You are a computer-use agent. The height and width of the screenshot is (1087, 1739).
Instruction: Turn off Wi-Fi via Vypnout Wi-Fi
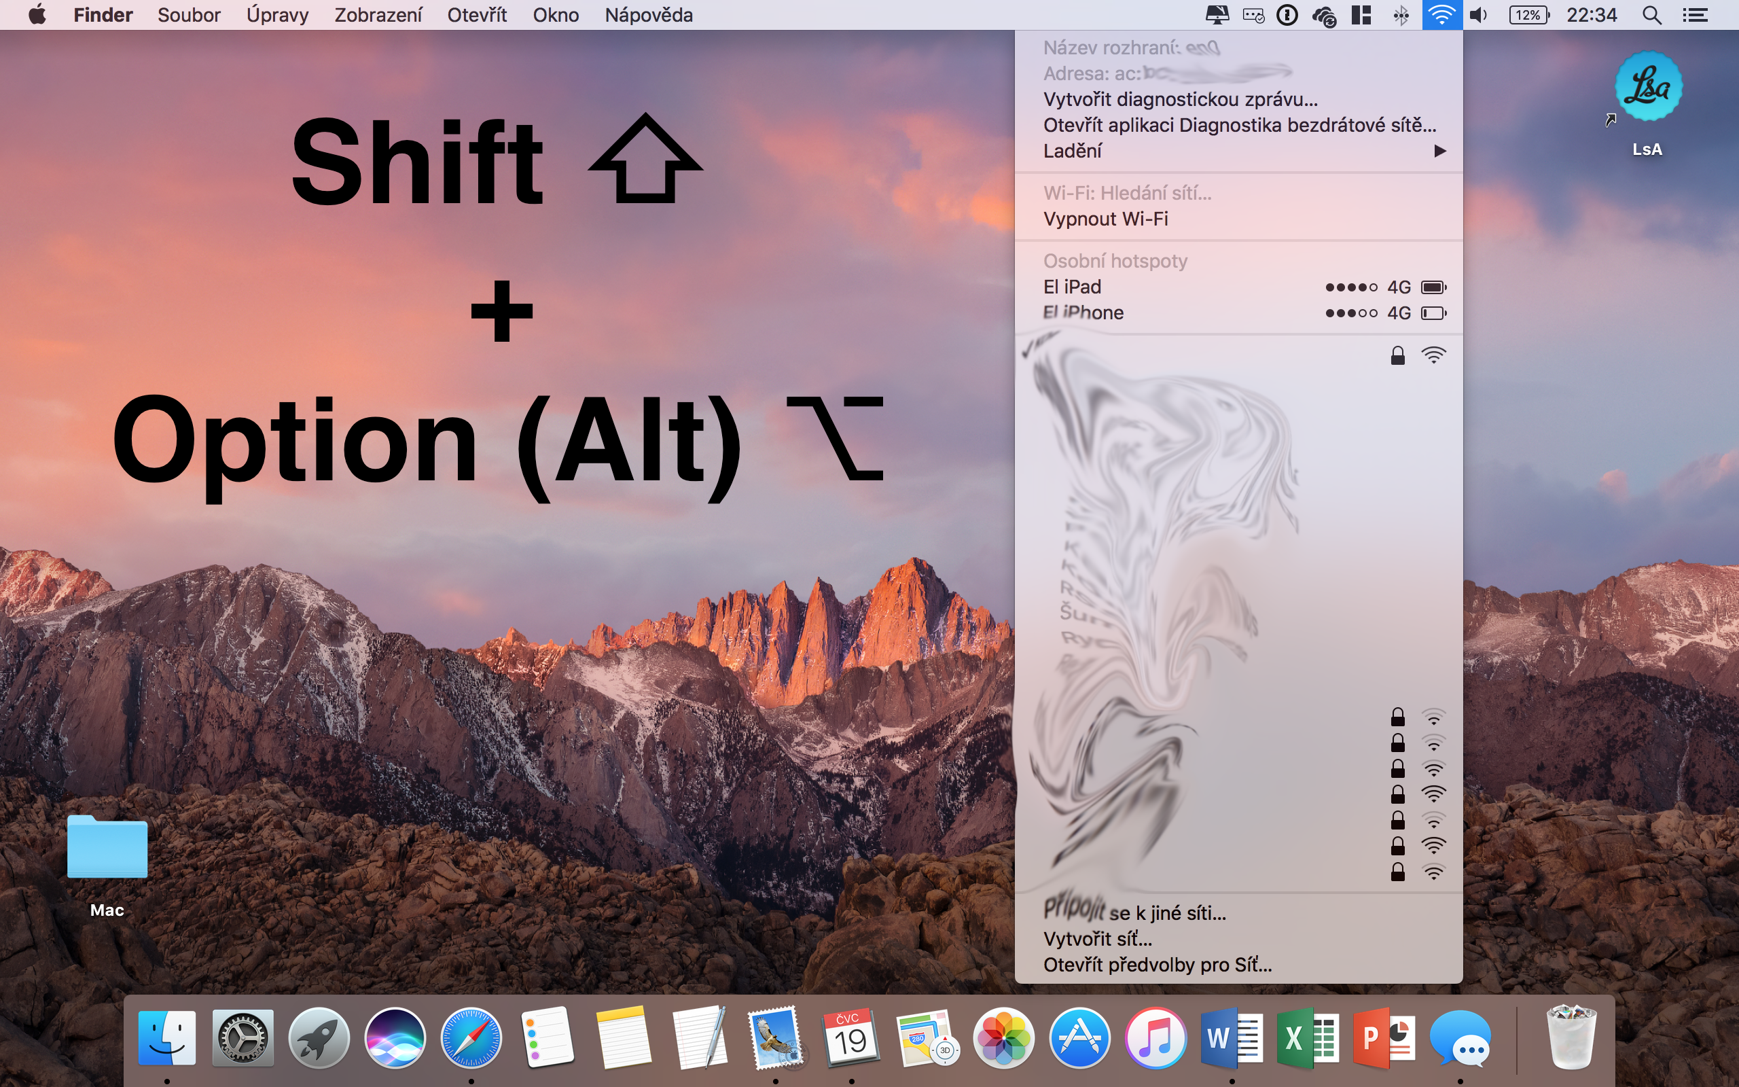click(1105, 219)
